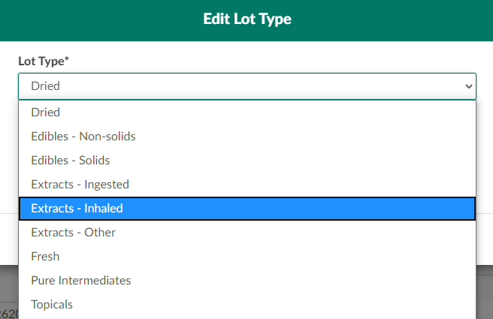Choose the highlighted Extracts - Inhaled option

pos(77,208)
